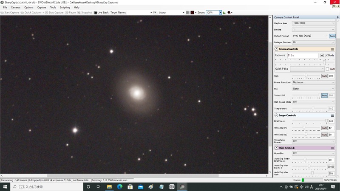
Task: Open the Scripting menu
Action: pos(65,7)
